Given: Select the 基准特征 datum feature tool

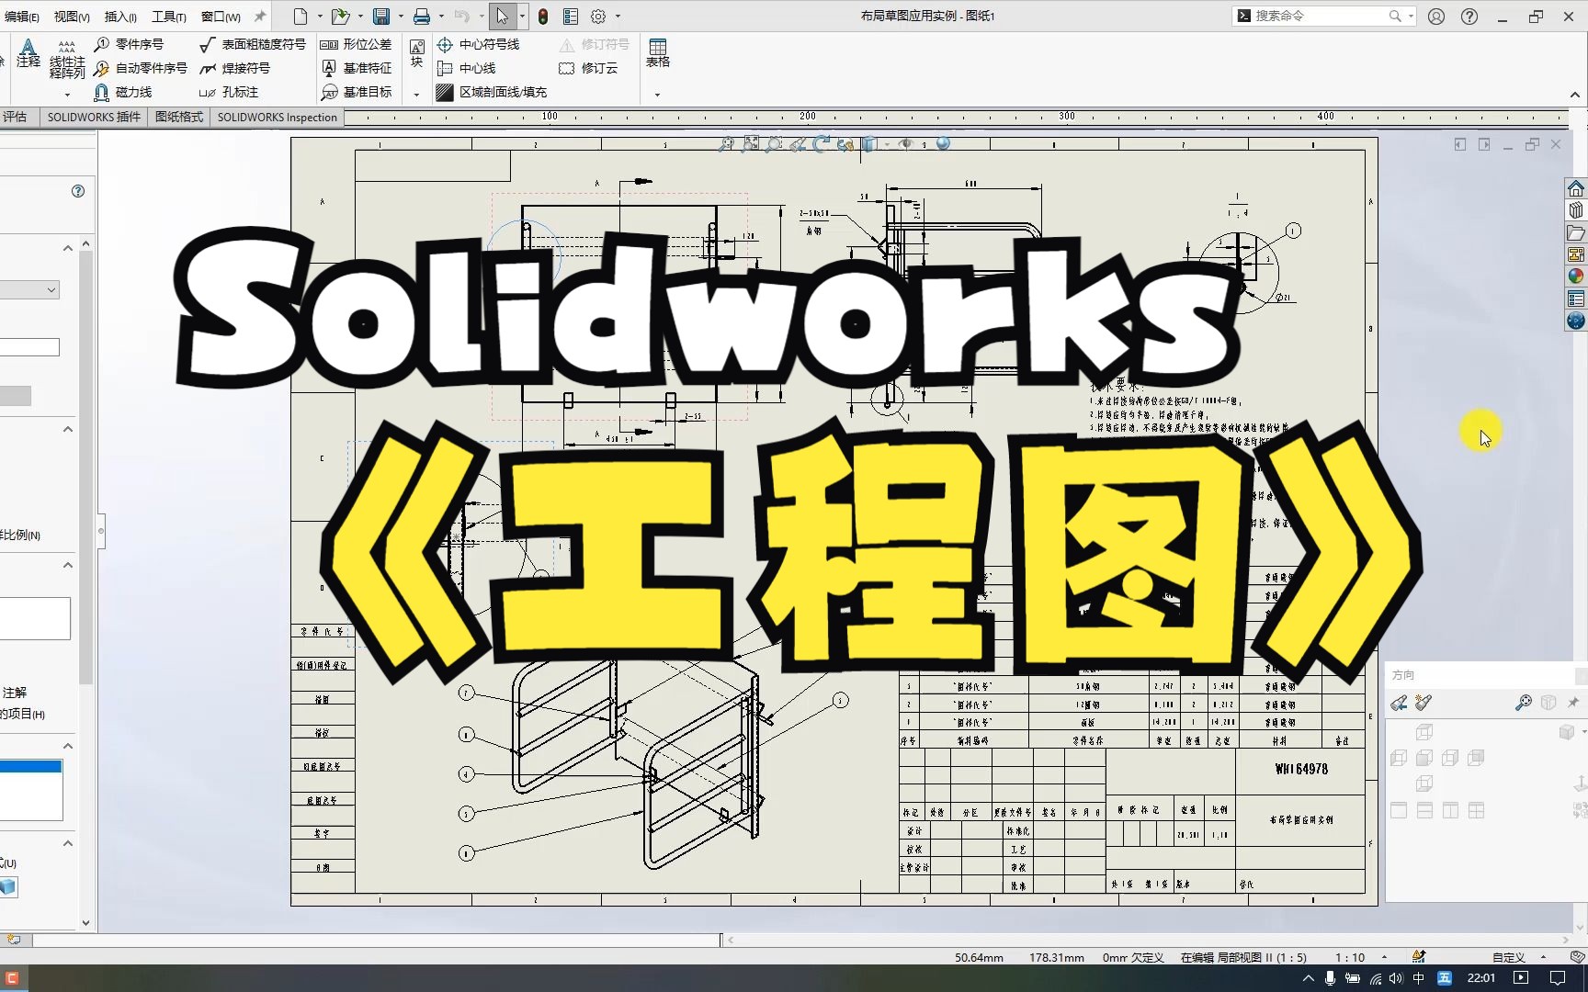Looking at the screenshot, I should (356, 68).
